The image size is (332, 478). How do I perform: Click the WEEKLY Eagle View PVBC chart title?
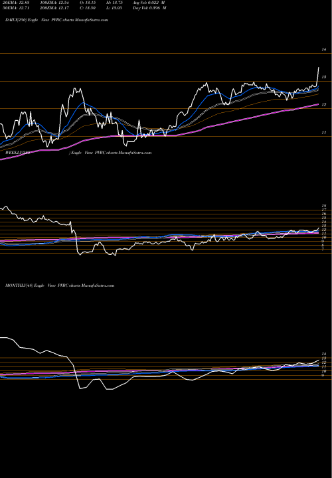(78, 153)
